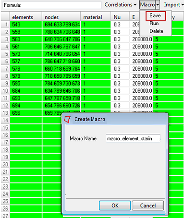The image size is (184, 218).
Task: Focus the Formula input box
Action: tap(52, 5)
